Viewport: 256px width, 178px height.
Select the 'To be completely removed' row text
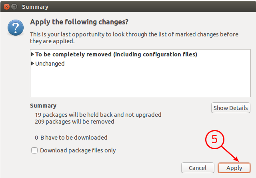(x=116, y=54)
